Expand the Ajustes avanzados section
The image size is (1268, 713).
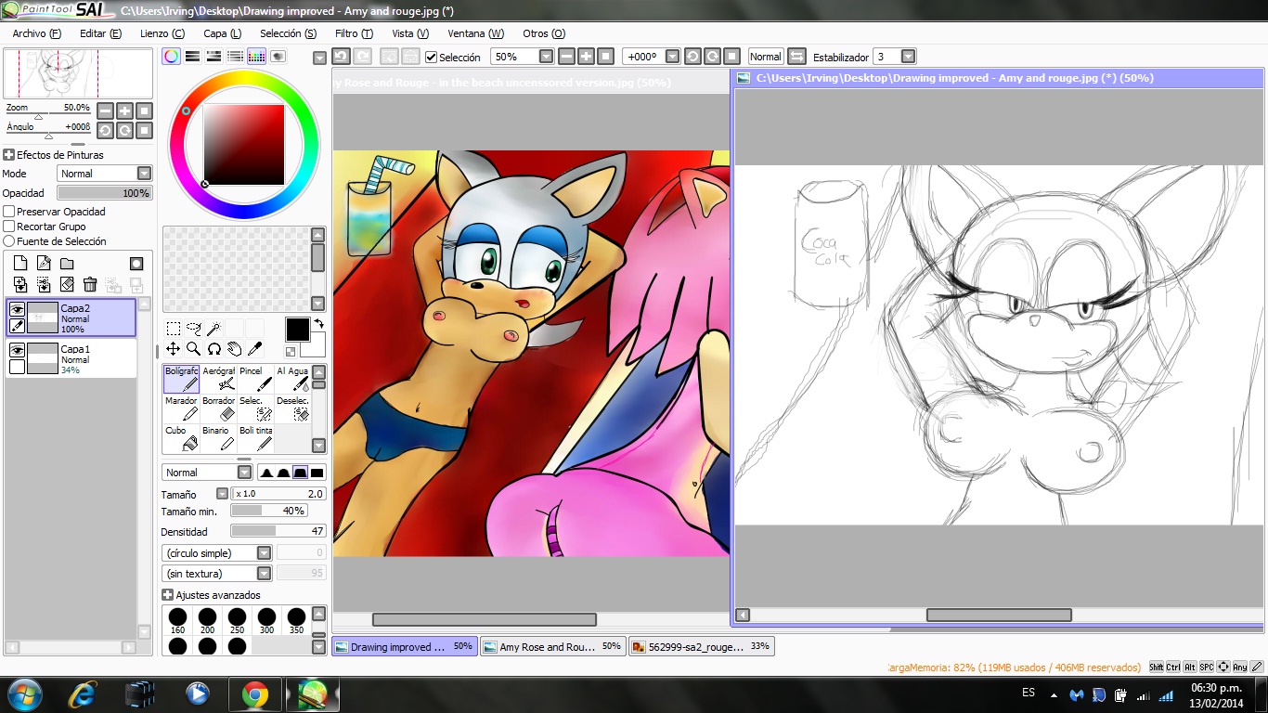[168, 595]
